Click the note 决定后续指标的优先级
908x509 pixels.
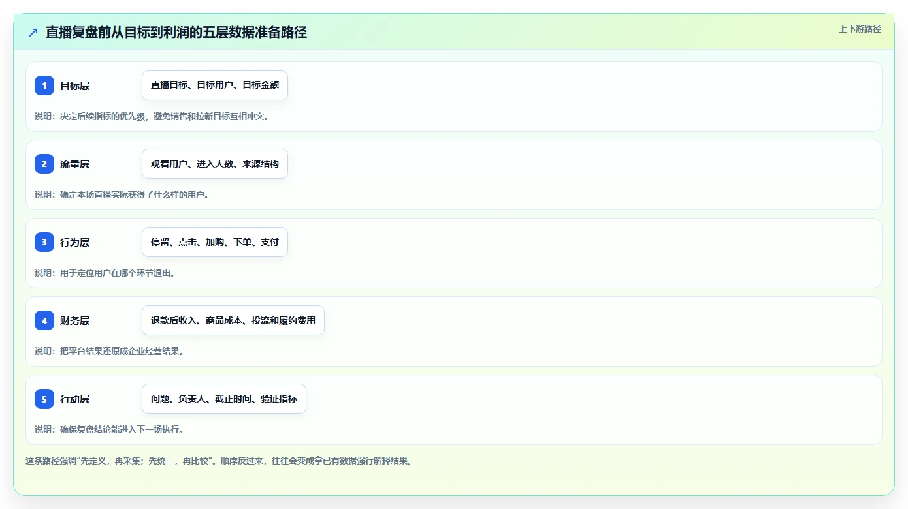tap(103, 116)
